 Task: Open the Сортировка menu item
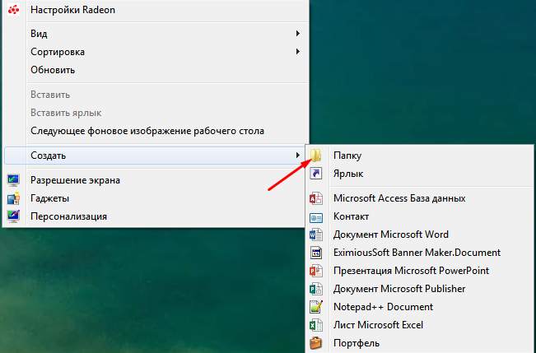click(156, 52)
